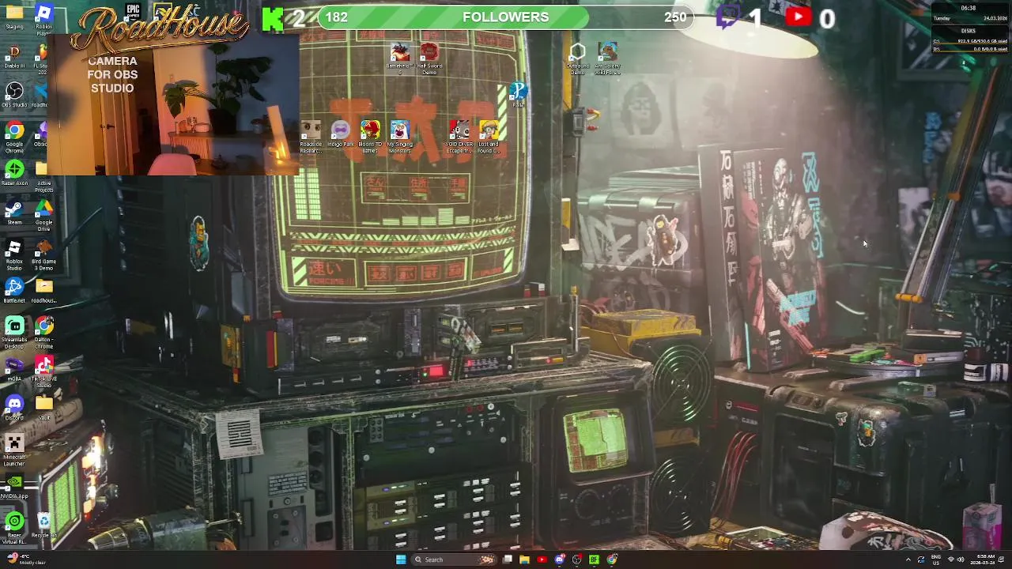Open the Diablo III desktop shortcut
Screen dimensions: 1012x569
[14, 56]
